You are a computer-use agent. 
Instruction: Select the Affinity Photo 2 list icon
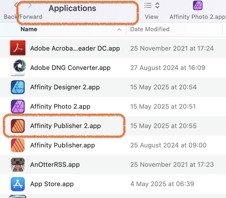click(18, 106)
